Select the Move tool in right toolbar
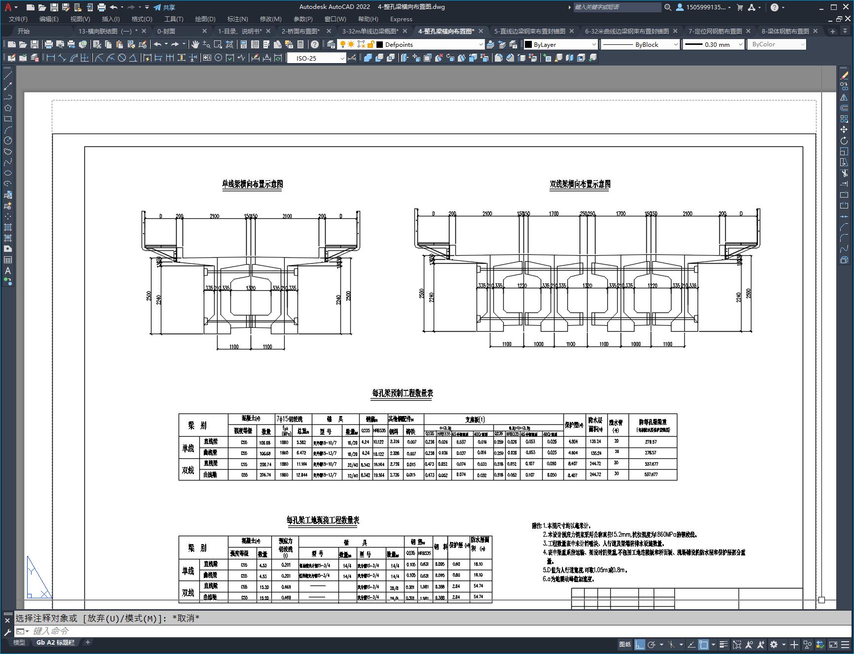This screenshot has width=854, height=654. 844,130
